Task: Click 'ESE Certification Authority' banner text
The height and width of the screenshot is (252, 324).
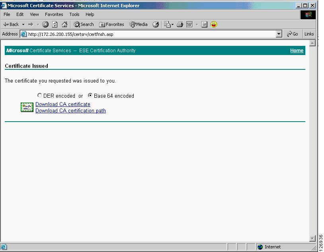Action: 107,51
